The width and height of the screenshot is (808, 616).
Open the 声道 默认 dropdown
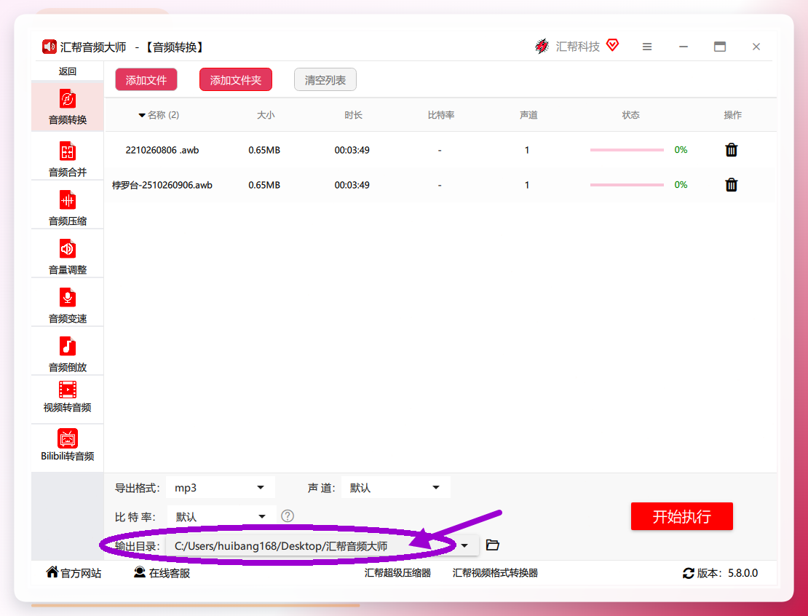[x=396, y=488]
